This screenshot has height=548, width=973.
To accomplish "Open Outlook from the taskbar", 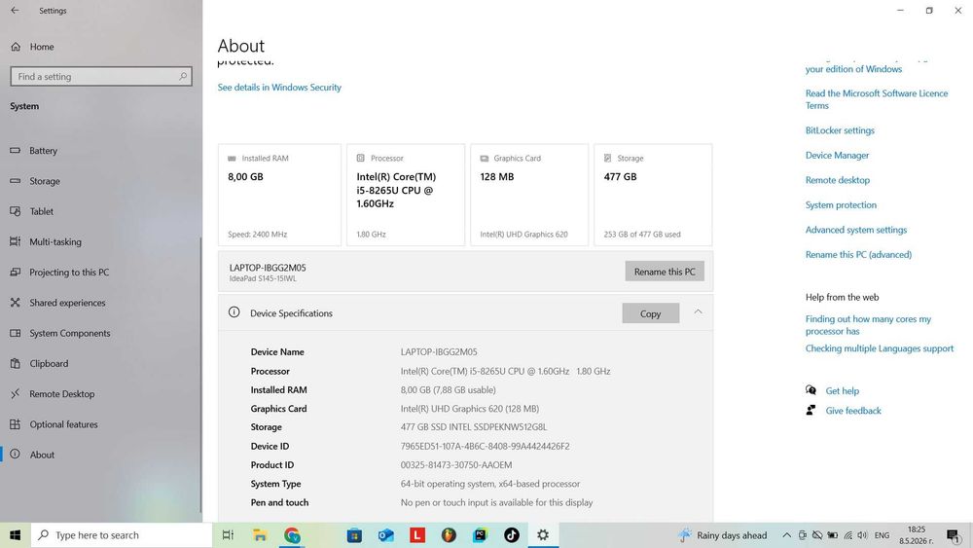I will (386, 535).
